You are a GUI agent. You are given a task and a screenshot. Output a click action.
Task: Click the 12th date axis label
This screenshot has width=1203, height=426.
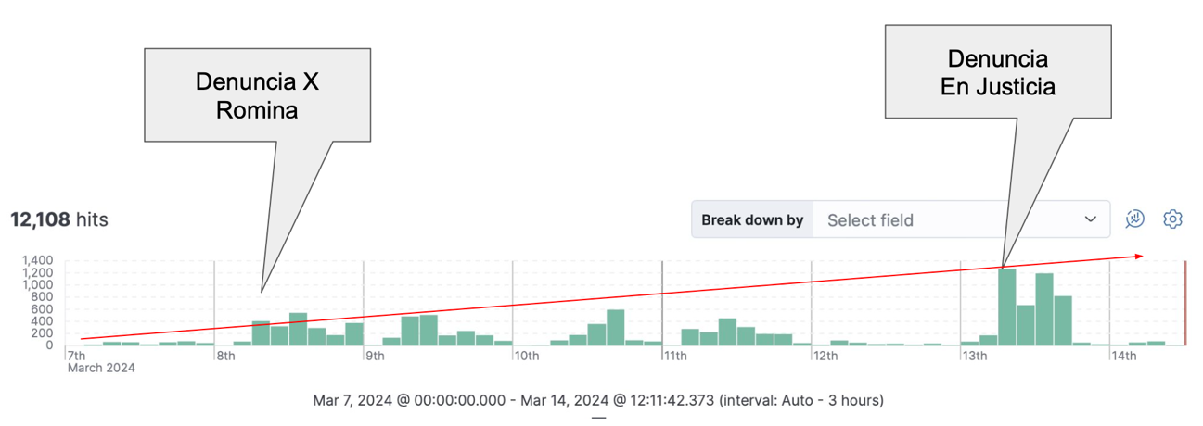pyautogui.click(x=825, y=356)
